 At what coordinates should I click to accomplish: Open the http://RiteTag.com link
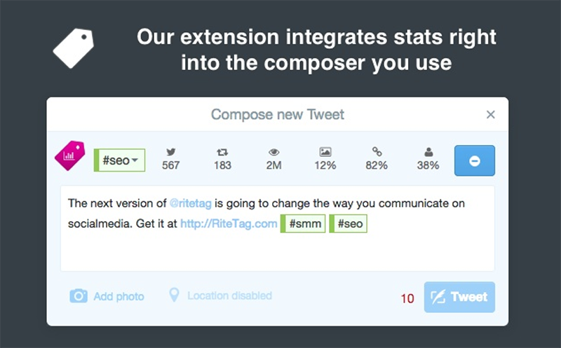click(229, 223)
